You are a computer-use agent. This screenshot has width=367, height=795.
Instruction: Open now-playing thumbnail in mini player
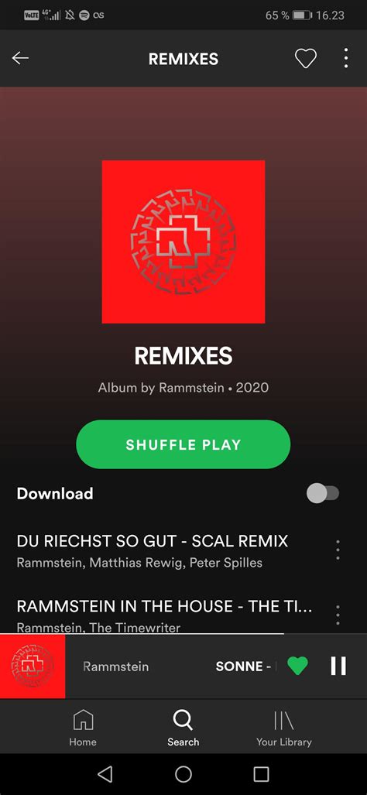(33, 666)
